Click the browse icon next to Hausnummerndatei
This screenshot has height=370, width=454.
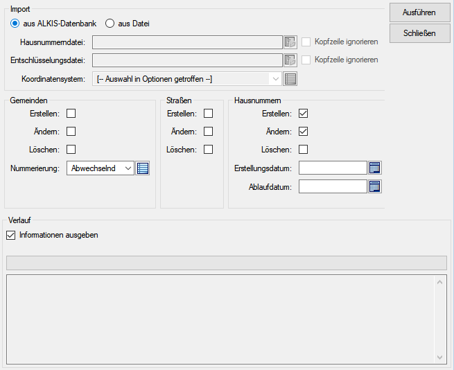coord(290,42)
